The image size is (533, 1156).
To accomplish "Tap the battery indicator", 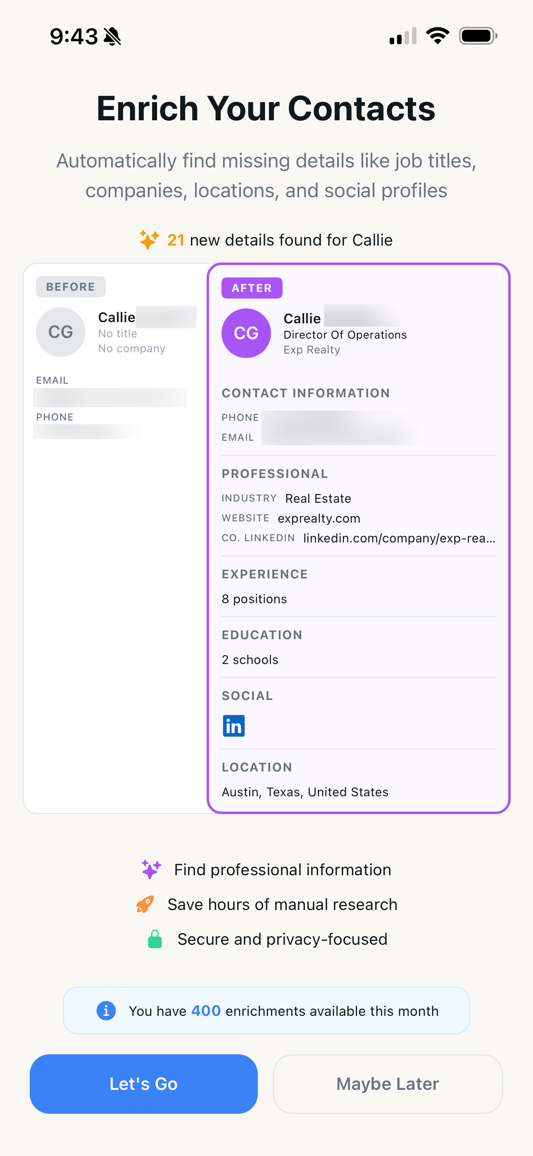I will pos(478,36).
